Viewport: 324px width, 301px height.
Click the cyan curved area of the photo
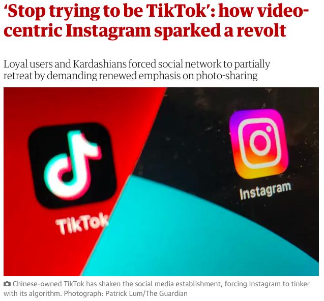click(186, 237)
